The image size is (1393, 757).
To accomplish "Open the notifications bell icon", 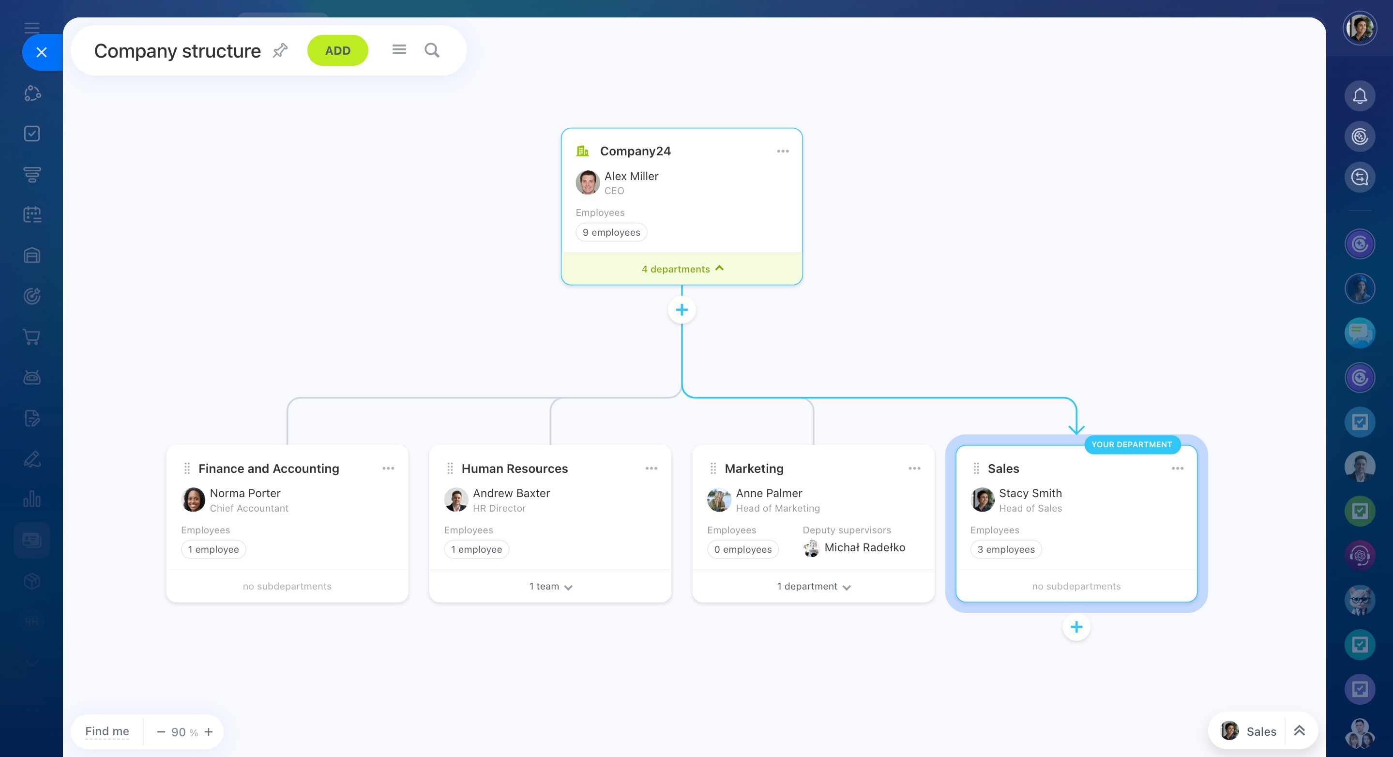I will click(x=1360, y=96).
